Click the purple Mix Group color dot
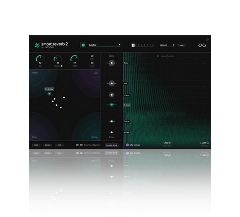This screenshot has width=240, height=217. click(127, 145)
